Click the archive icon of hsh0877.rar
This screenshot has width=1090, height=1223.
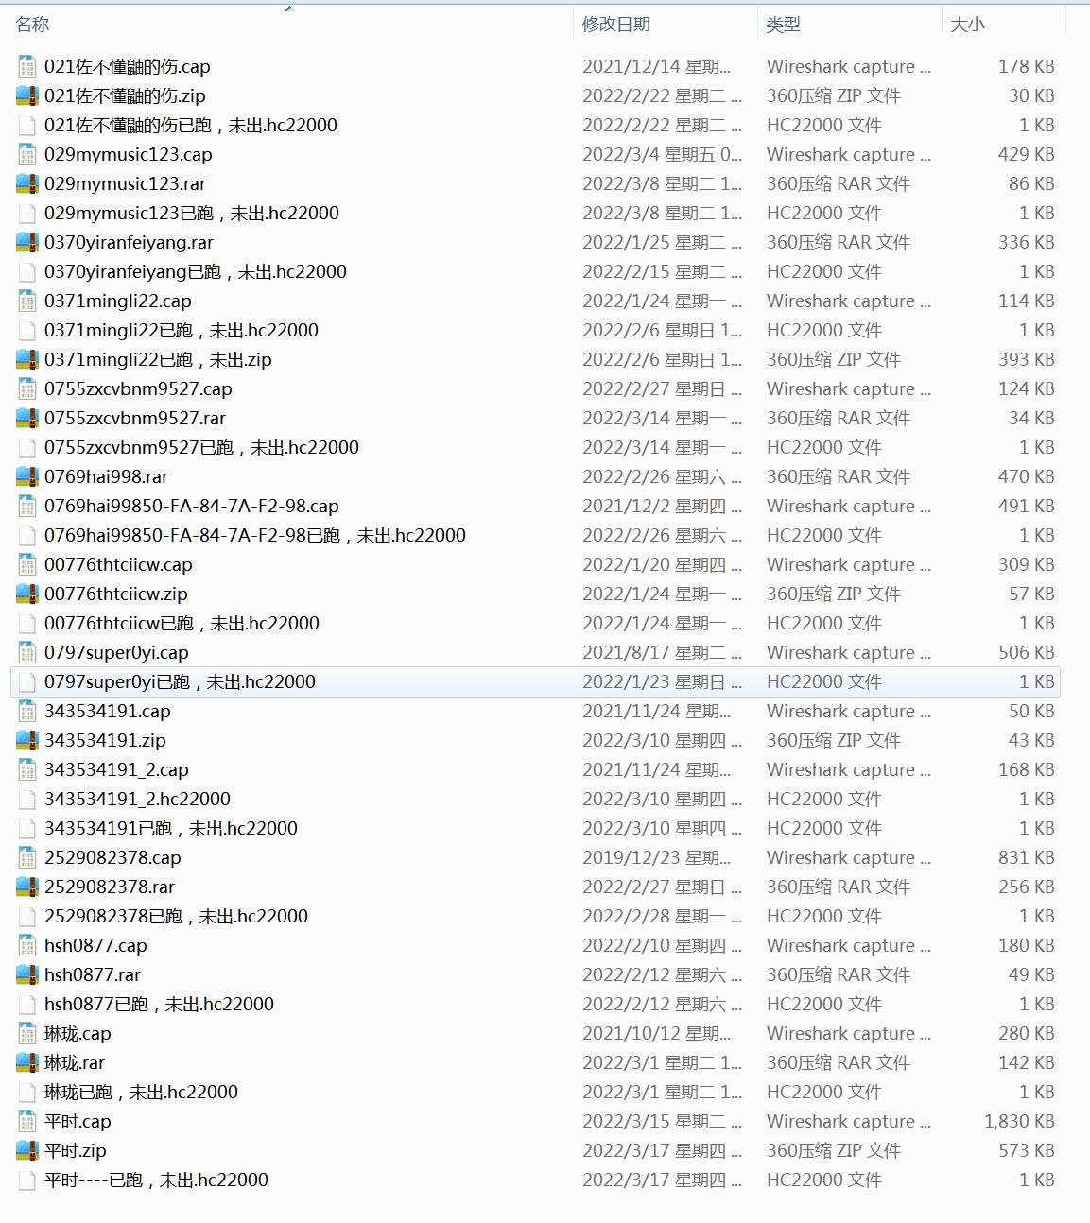pyautogui.click(x=27, y=974)
